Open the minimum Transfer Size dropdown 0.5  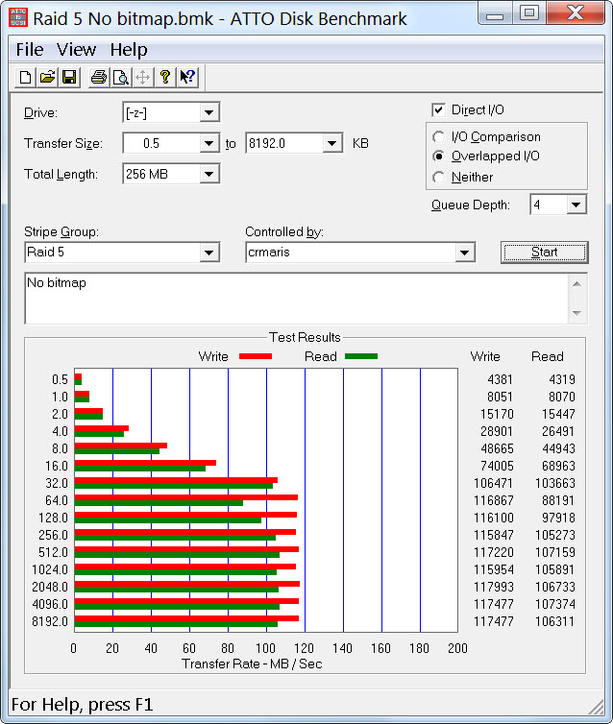(x=208, y=143)
